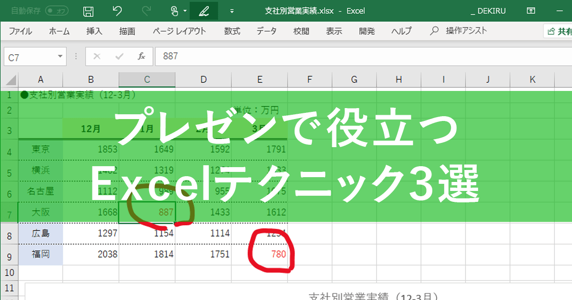Select column G header
This screenshot has height=300, width=572.
[x=354, y=80]
